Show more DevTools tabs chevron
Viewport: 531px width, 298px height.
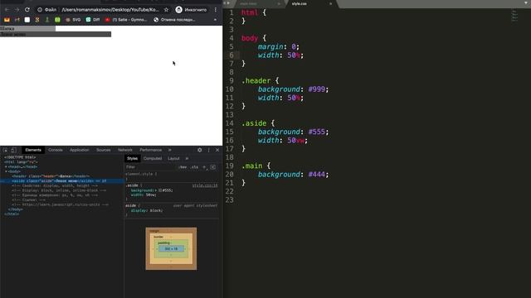(169, 150)
